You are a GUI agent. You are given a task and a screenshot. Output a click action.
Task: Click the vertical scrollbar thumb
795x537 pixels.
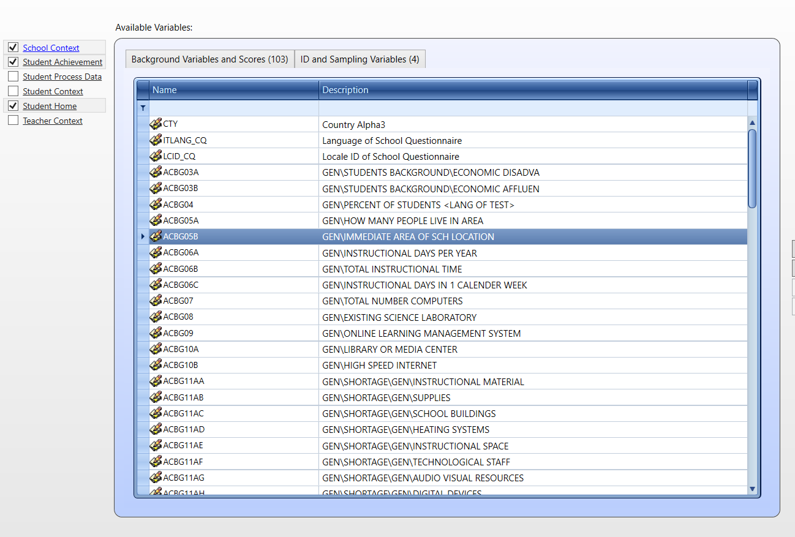coord(752,168)
